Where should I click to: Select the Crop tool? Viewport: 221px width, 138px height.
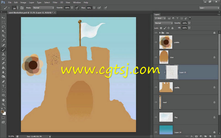pyautogui.click(x=3, y=36)
